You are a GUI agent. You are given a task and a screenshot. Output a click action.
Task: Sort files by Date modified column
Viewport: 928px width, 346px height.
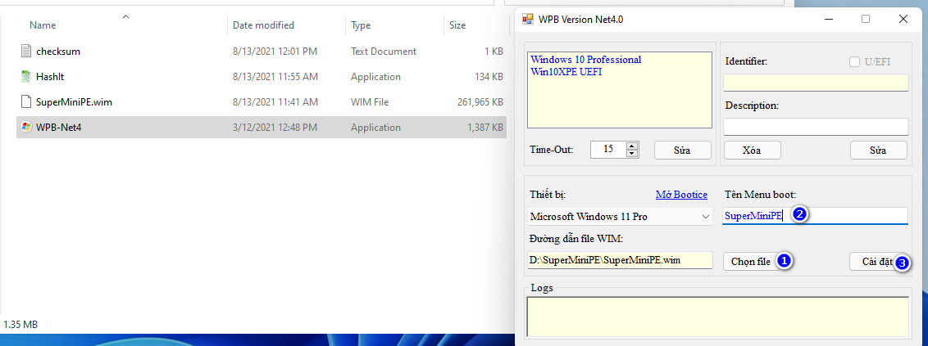coord(263,25)
